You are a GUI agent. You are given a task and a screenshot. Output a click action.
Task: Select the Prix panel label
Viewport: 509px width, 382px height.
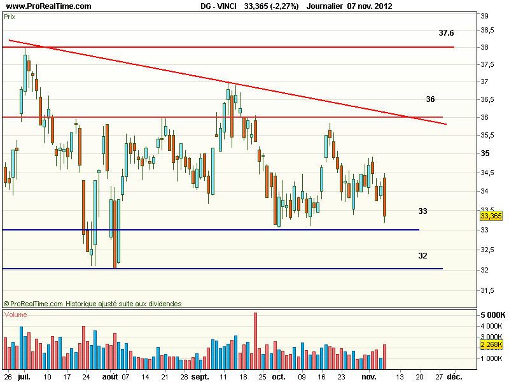coord(10,17)
